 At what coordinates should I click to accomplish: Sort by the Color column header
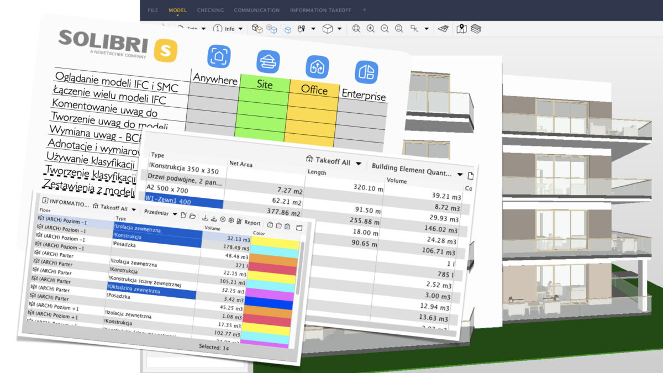click(259, 234)
